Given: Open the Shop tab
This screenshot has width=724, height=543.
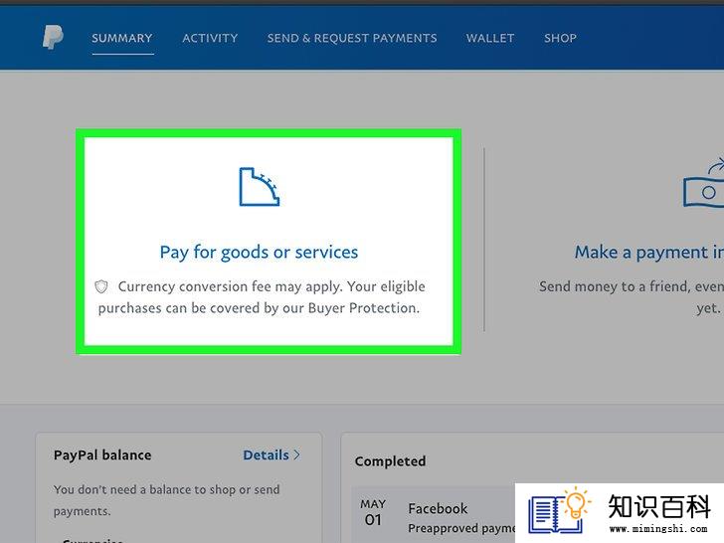Looking at the screenshot, I should [x=560, y=38].
